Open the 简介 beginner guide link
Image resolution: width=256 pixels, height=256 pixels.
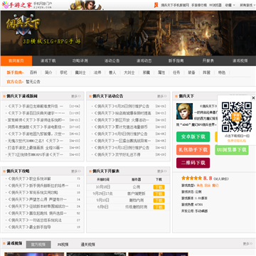coord(48,73)
